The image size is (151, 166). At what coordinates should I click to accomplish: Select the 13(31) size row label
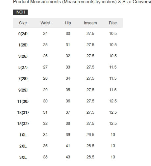[23, 112]
